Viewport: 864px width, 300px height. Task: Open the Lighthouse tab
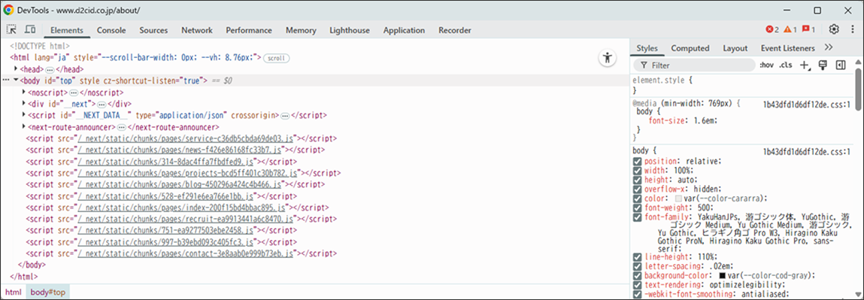pos(350,30)
